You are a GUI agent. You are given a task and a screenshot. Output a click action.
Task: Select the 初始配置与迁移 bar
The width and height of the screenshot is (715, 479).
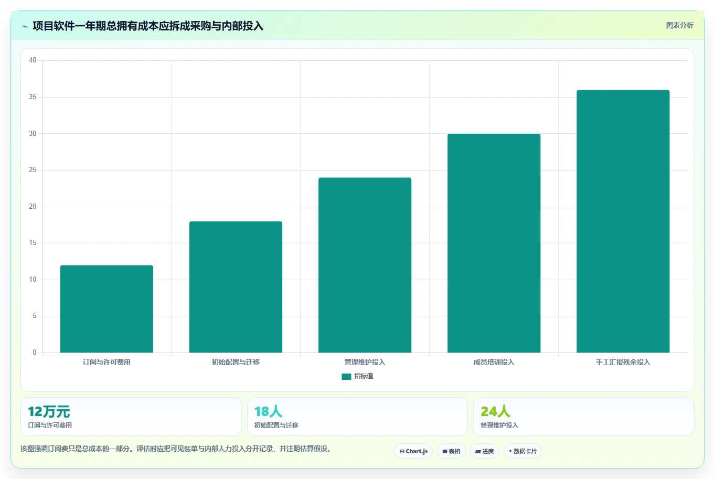pos(236,287)
